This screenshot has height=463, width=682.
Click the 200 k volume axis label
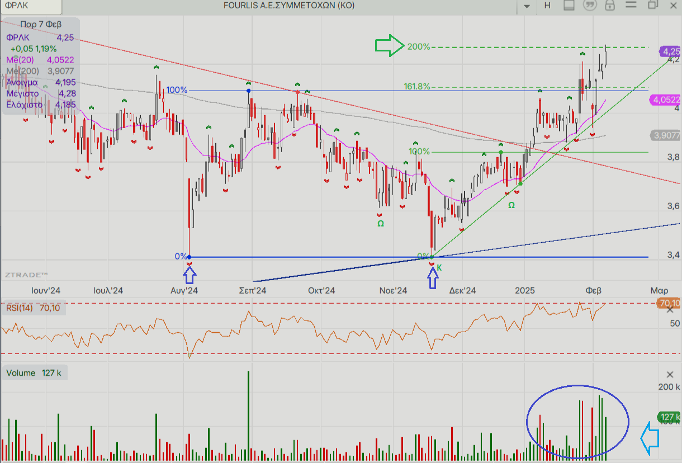pos(669,387)
